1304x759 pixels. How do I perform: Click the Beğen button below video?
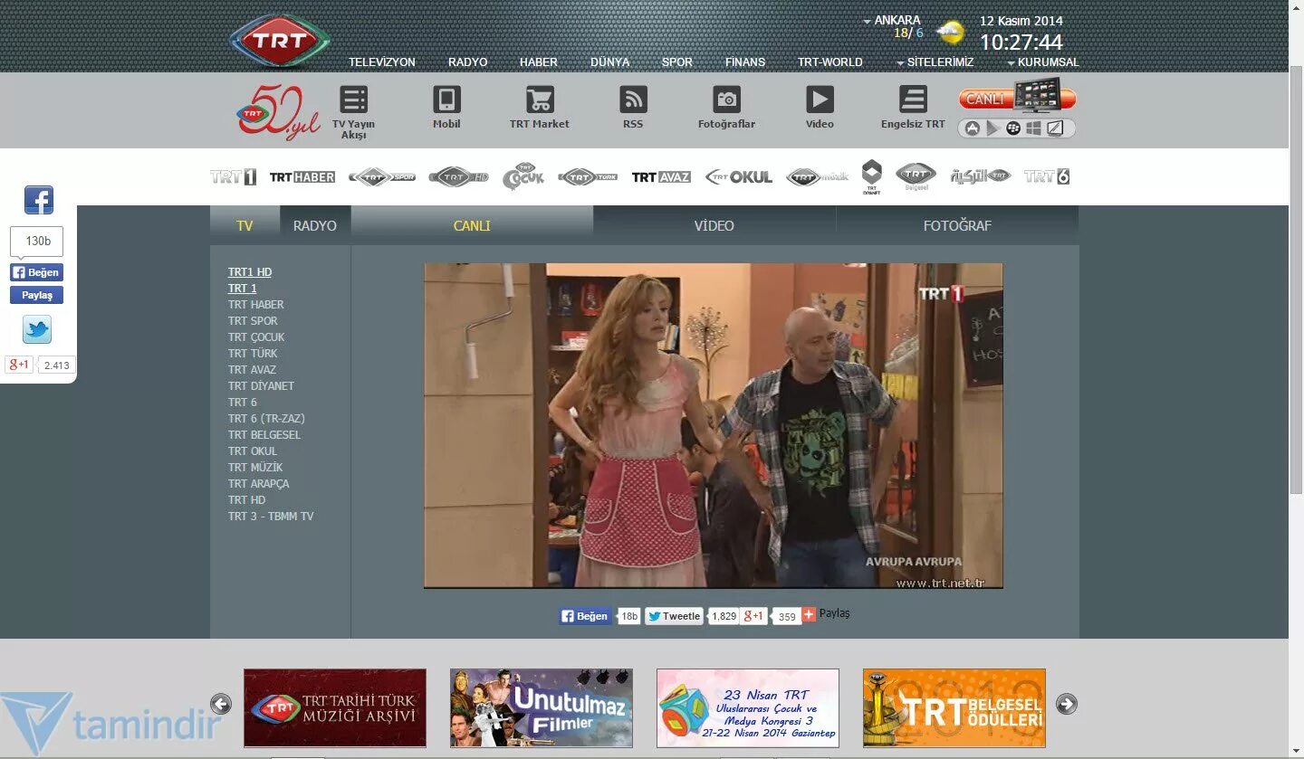pyautogui.click(x=584, y=616)
